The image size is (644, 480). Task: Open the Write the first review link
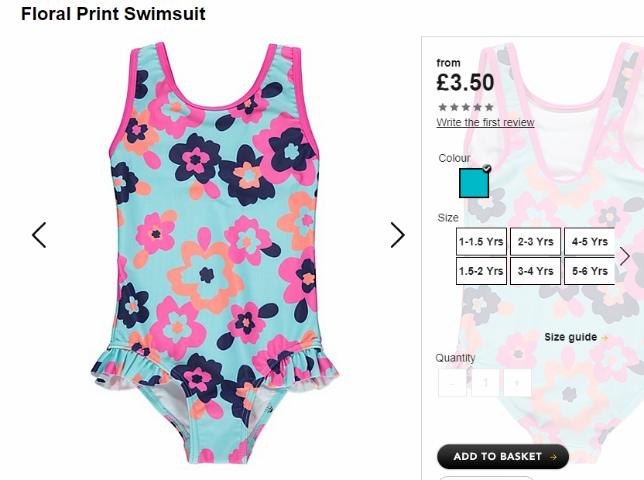click(485, 122)
